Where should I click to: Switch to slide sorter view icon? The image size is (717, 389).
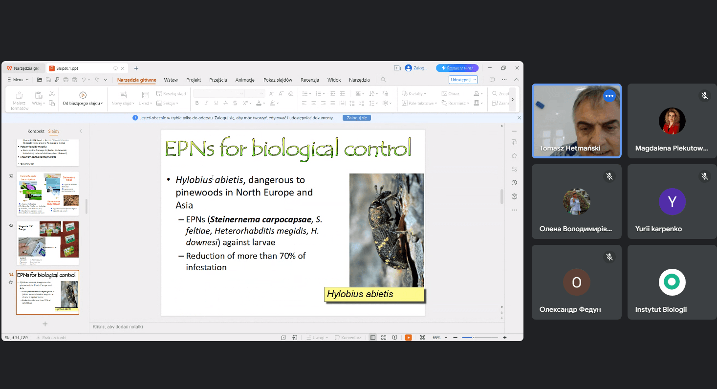[384, 338]
